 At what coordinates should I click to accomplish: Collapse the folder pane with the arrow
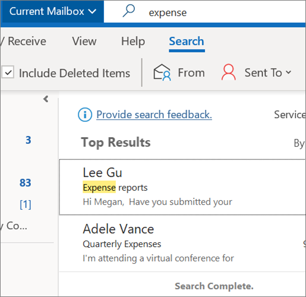(46, 99)
